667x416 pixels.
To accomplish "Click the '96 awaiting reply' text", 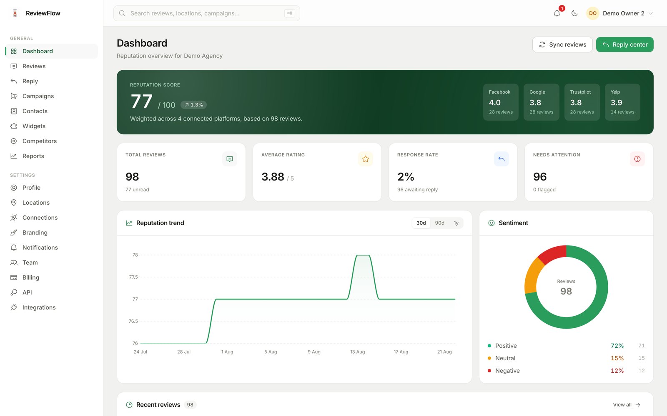I will click(x=417, y=190).
